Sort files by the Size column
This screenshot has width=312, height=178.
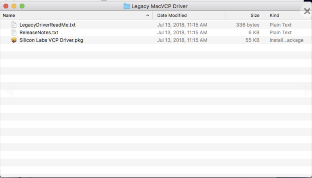(x=255, y=15)
